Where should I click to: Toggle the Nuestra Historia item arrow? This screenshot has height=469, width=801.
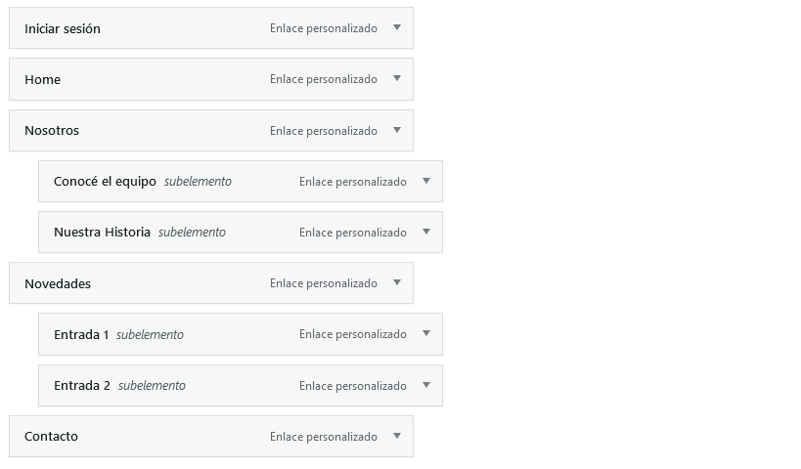coord(426,232)
